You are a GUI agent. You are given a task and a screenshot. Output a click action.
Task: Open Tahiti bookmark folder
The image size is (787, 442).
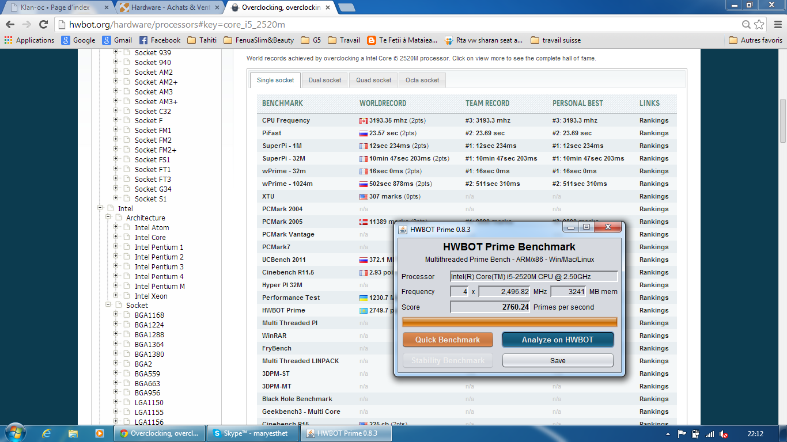pos(202,40)
